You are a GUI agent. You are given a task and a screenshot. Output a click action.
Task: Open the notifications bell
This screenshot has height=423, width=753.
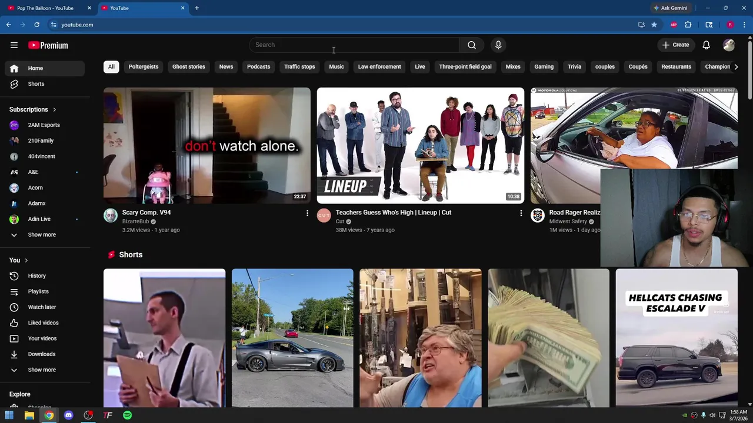(x=707, y=45)
